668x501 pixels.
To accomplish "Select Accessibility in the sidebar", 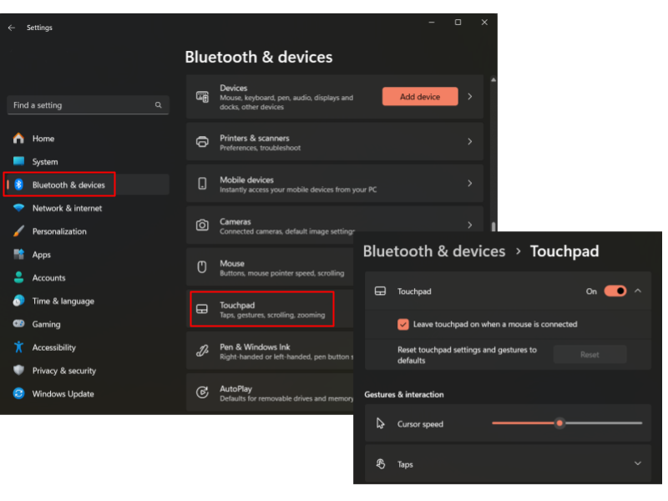I will (88, 347).
